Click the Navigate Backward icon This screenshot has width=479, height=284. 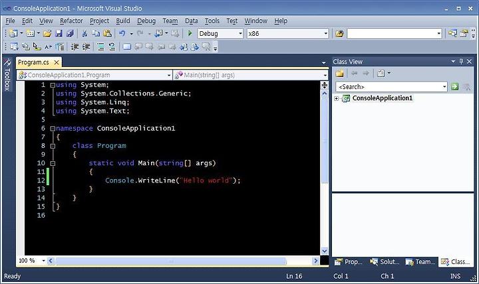pos(158,34)
